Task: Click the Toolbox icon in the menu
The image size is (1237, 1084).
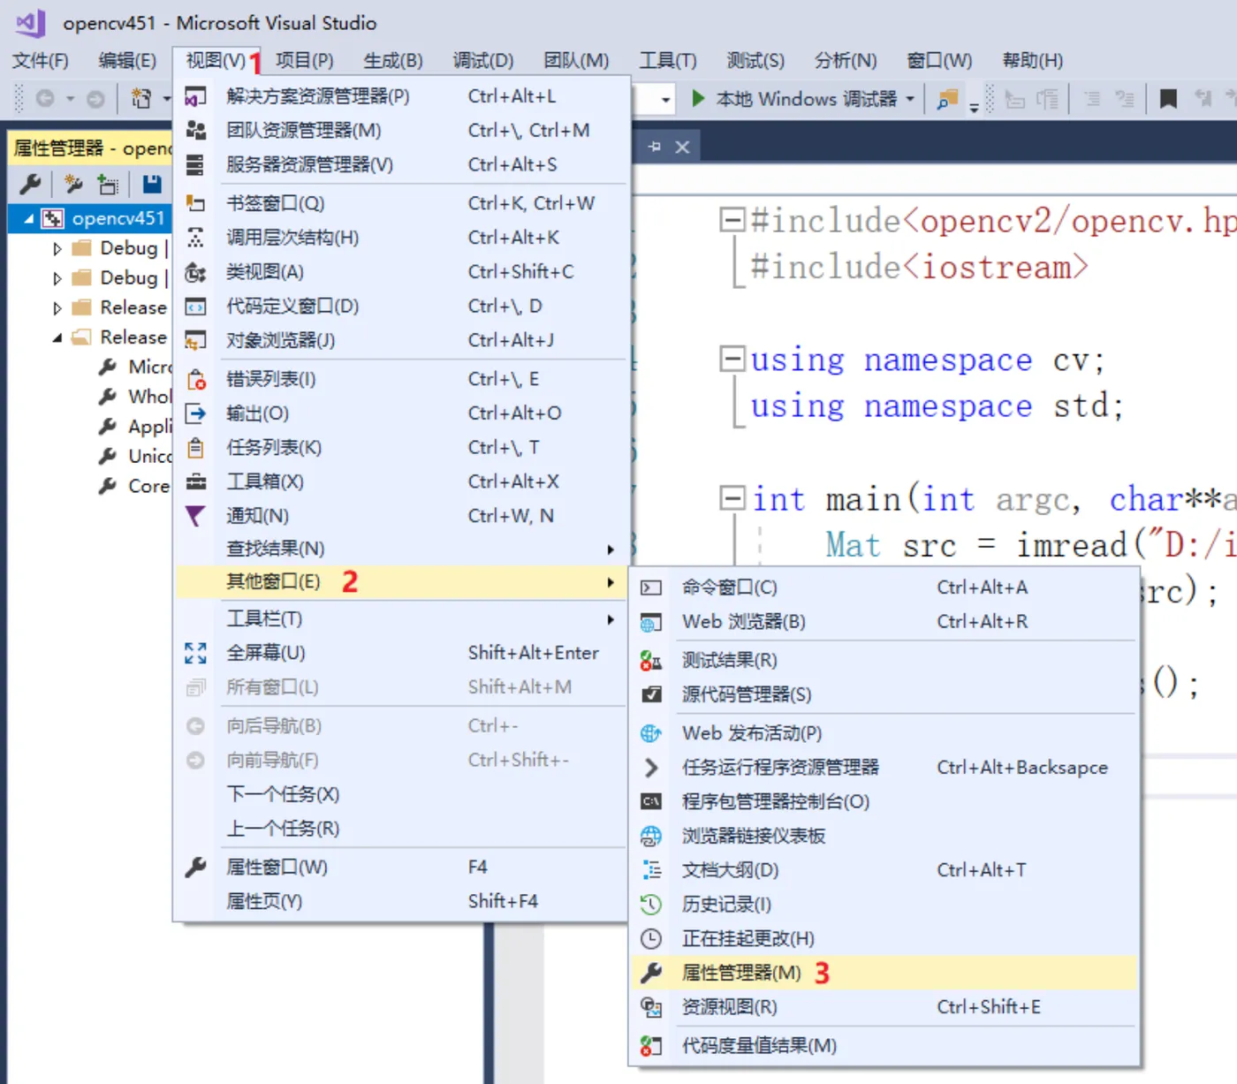Action: coord(195,482)
